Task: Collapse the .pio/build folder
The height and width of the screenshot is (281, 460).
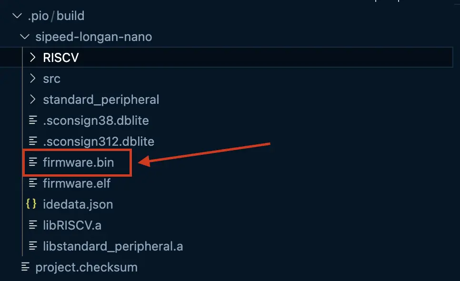Action: tap(18, 16)
